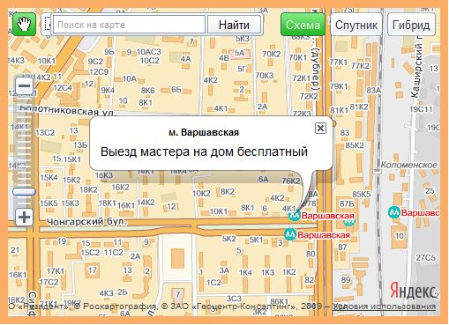Click house label 76K2
Viewport: 449px width, 325px height.
pos(291,181)
